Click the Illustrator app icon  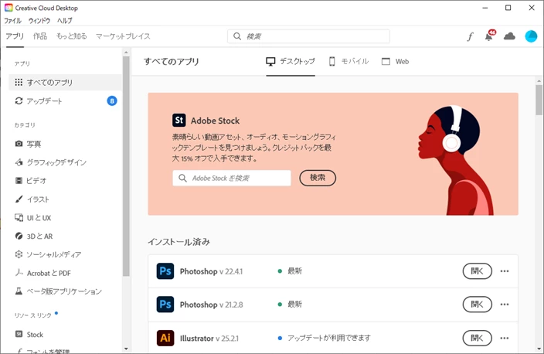click(165, 338)
